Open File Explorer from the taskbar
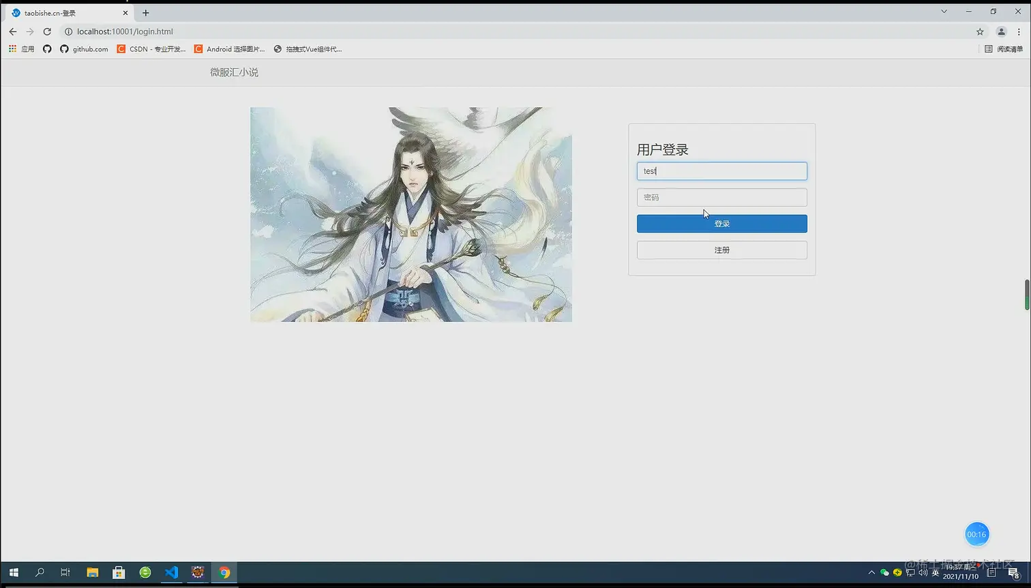The height and width of the screenshot is (588, 1031). click(x=92, y=572)
